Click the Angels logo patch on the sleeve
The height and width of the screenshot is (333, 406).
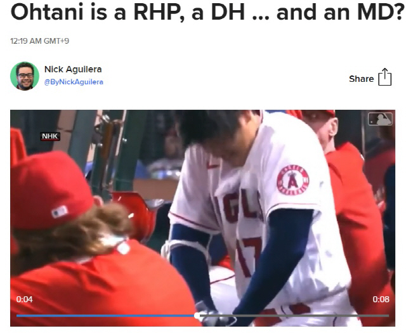(293, 180)
